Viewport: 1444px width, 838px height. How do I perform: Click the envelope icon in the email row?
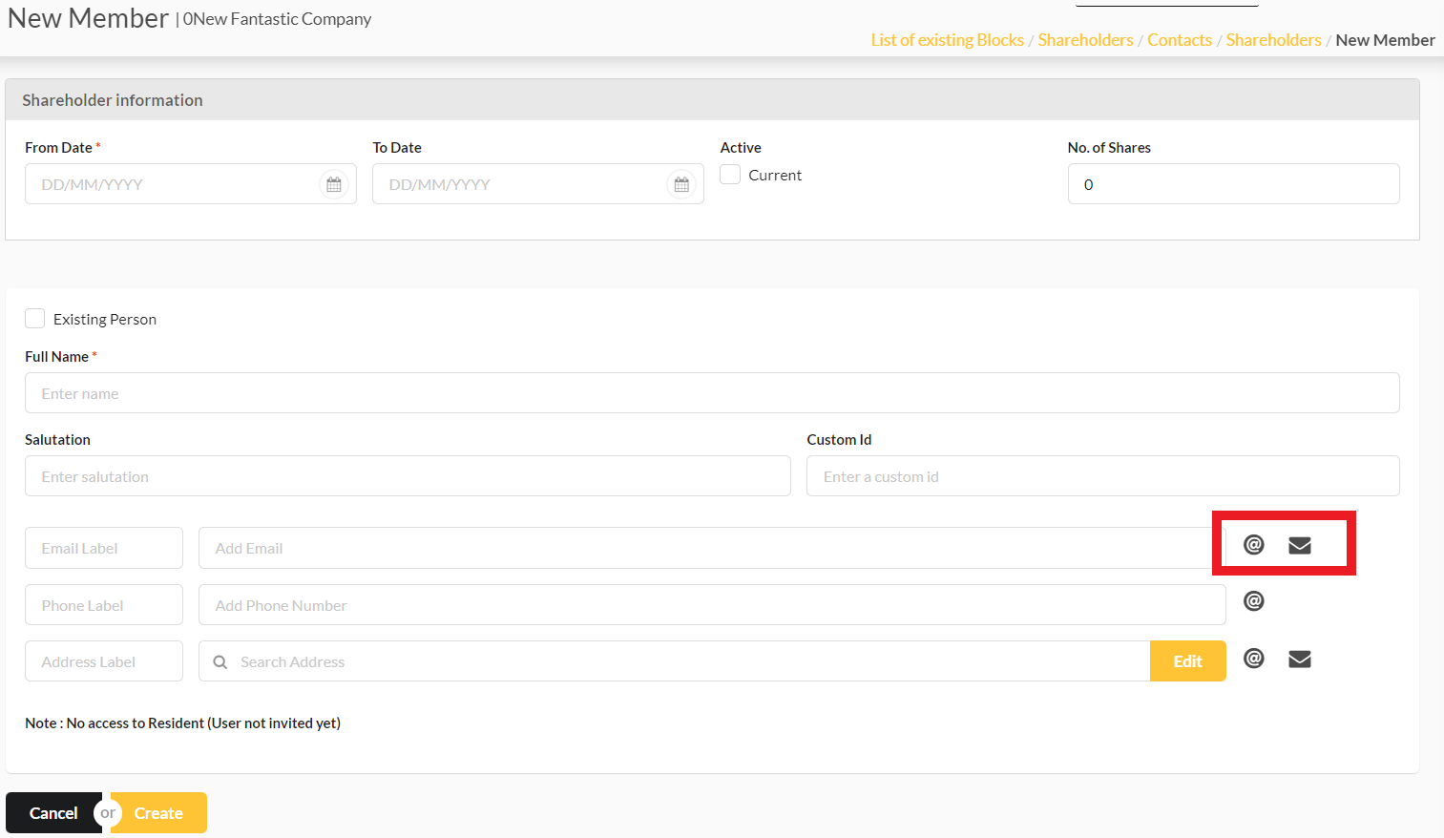tap(1300, 545)
